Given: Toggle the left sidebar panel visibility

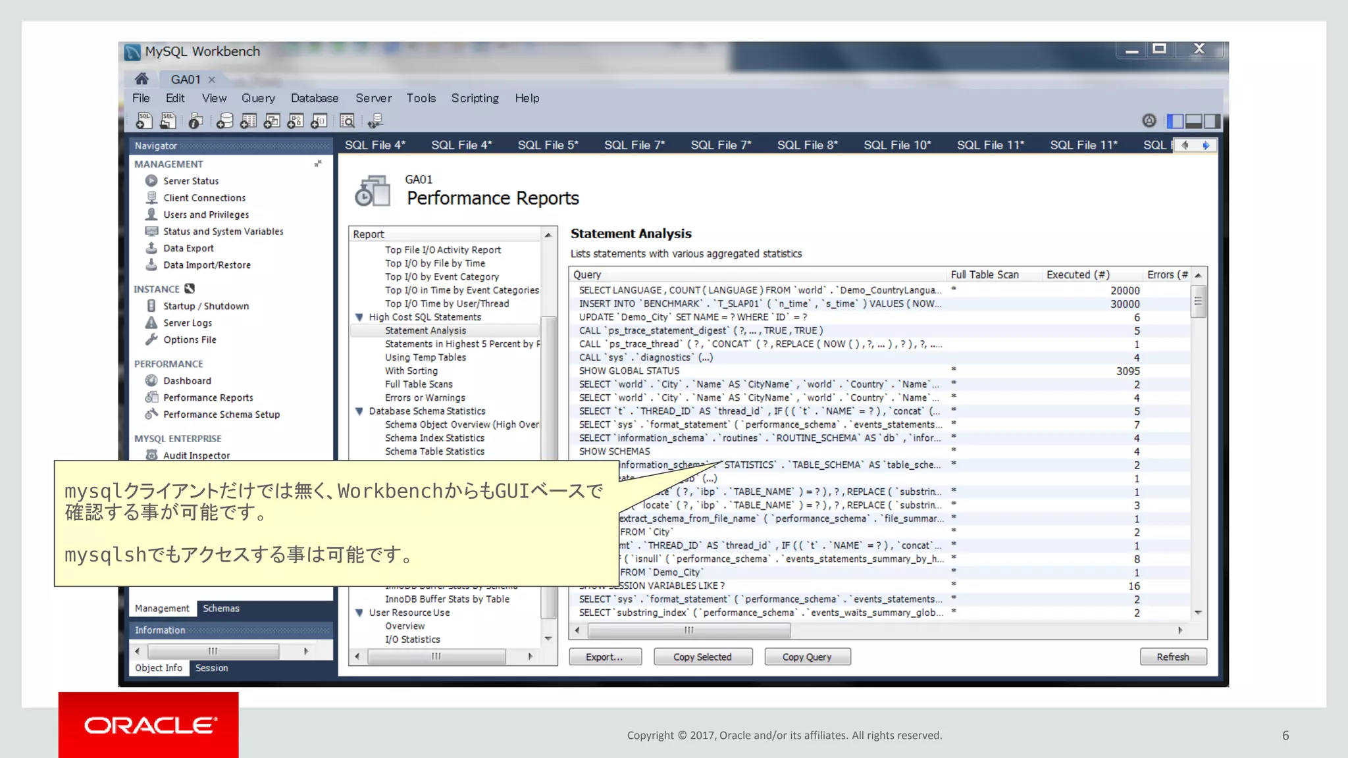Looking at the screenshot, I should [x=1175, y=121].
